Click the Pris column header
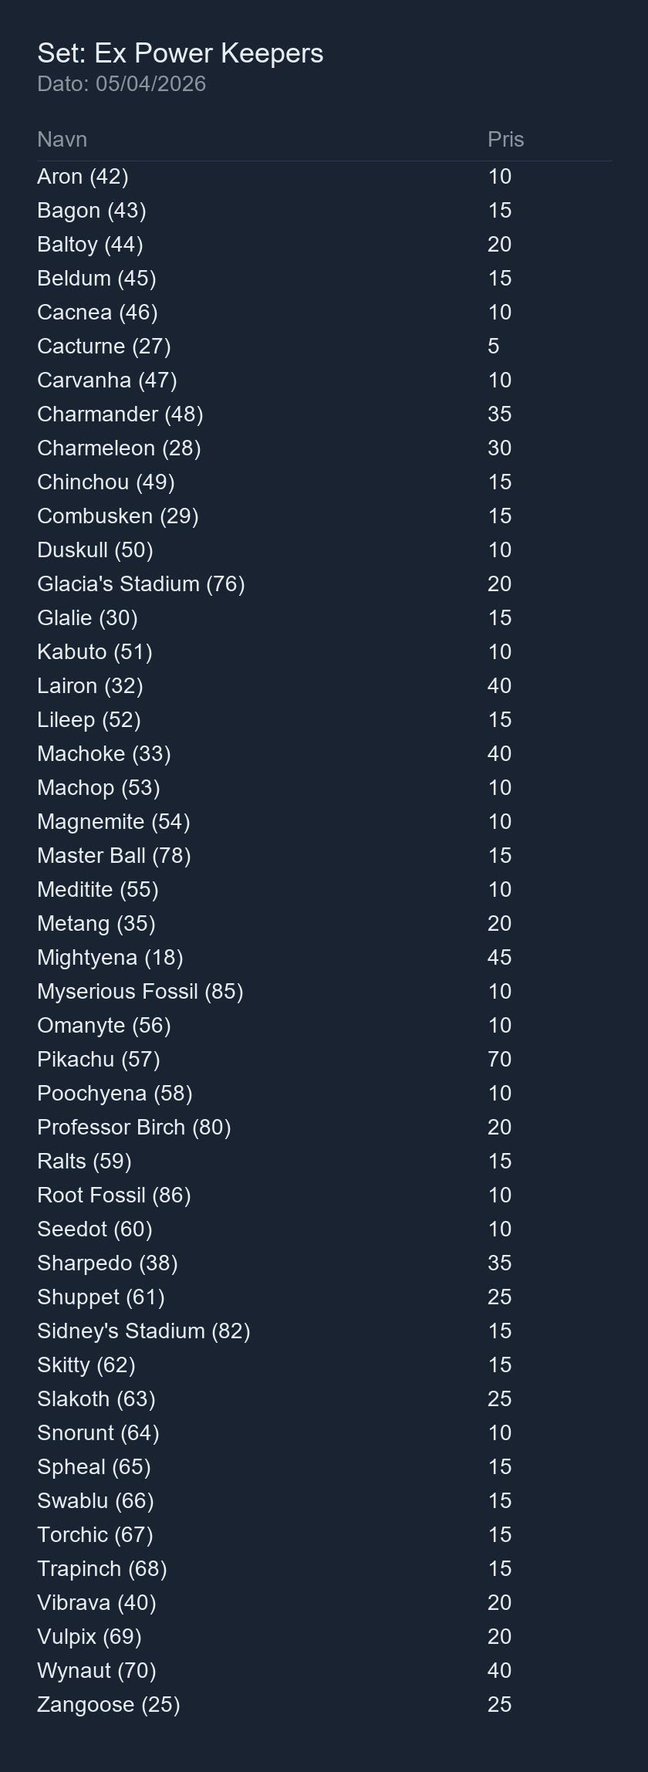648x1772 pixels. [x=505, y=140]
